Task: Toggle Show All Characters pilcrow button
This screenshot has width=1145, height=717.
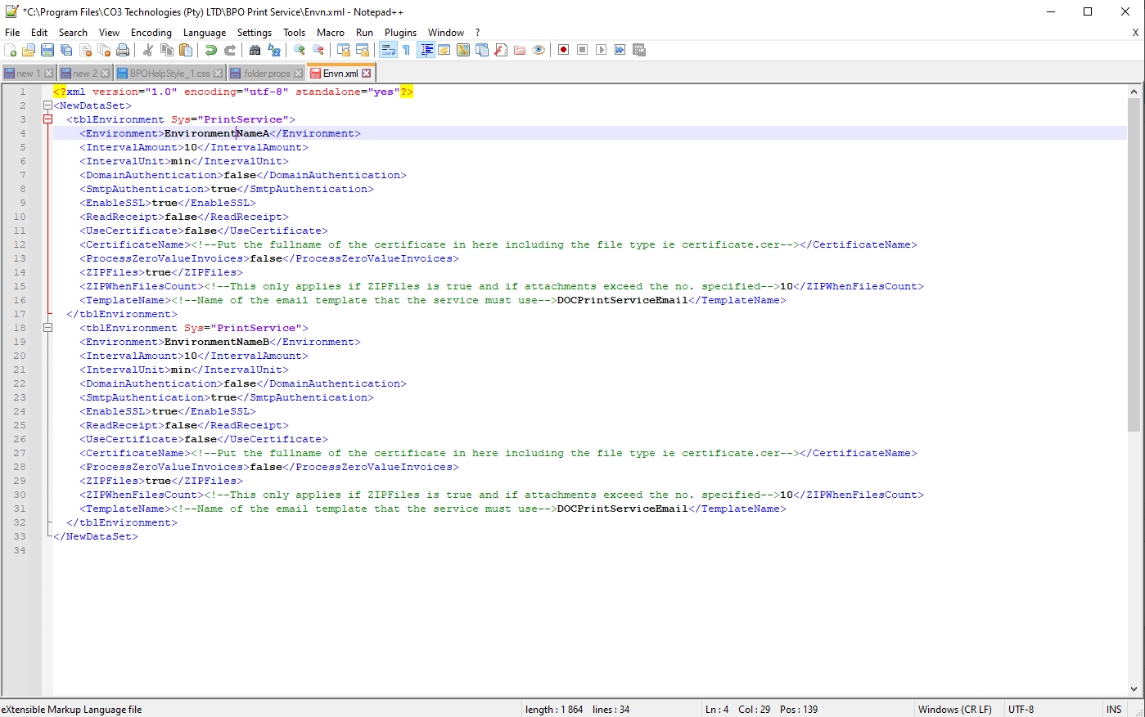Action: pos(406,51)
